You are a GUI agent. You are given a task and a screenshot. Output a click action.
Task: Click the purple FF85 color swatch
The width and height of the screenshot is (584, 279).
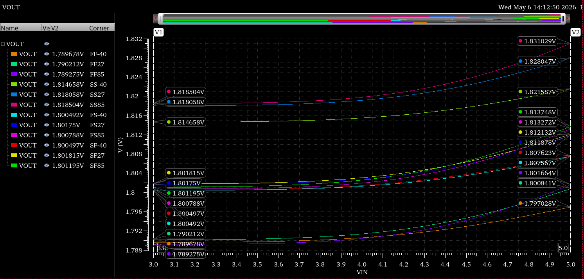[x=14, y=74]
